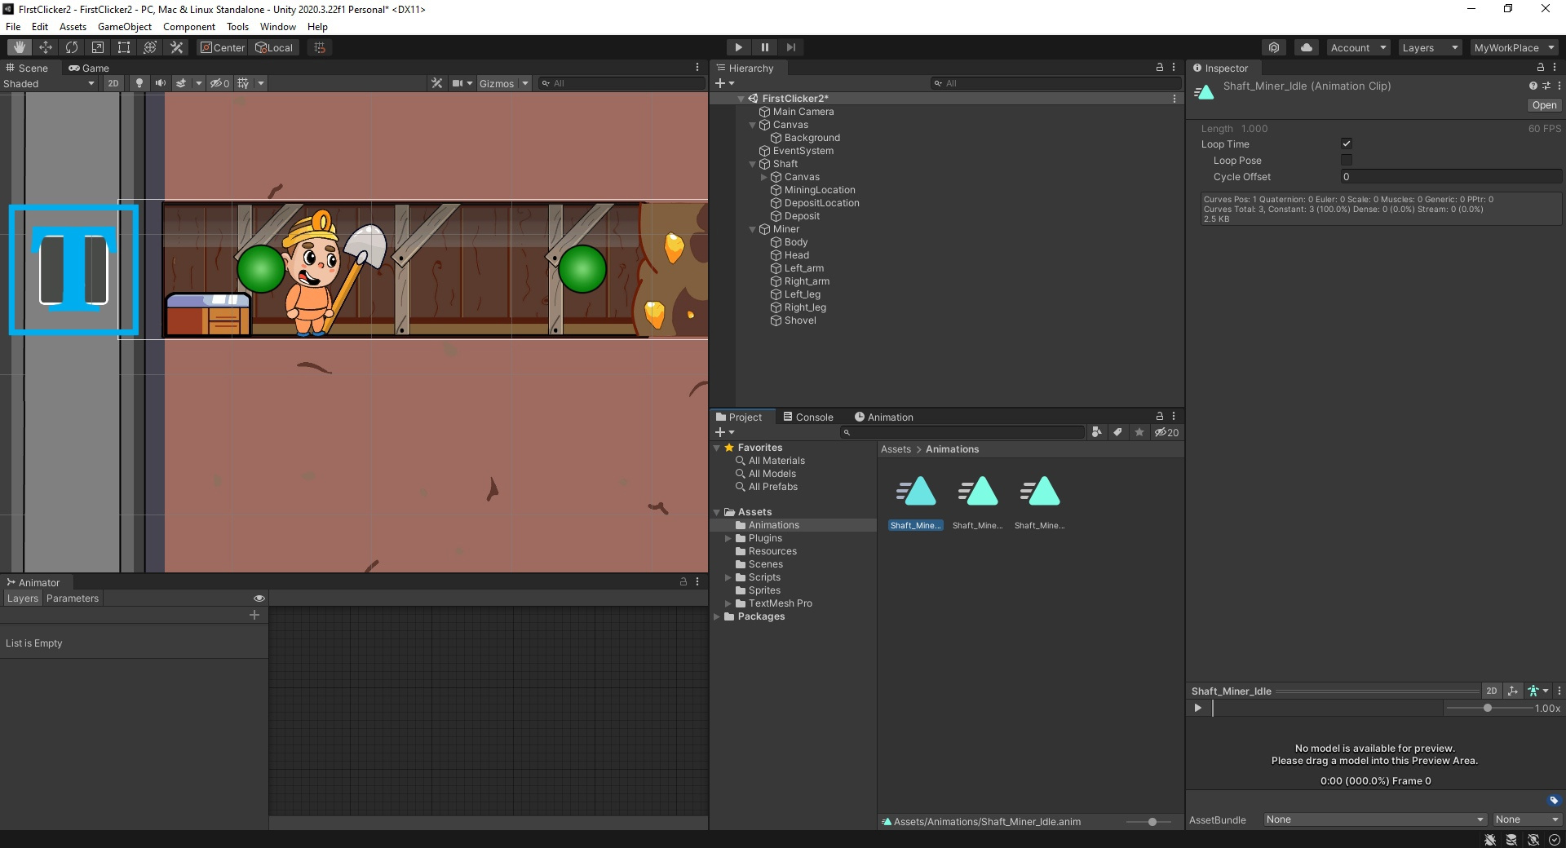The height and width of the screenshot is (848, 1566).
Task: Select the Hand tool
Action: point(20,47)
